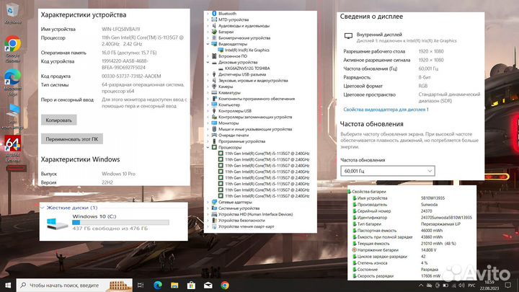This screenshot has width=519, height=292.
Task: Click the device name WIN-LFQS8VBAJ1I value
Action: click(121, 29)
